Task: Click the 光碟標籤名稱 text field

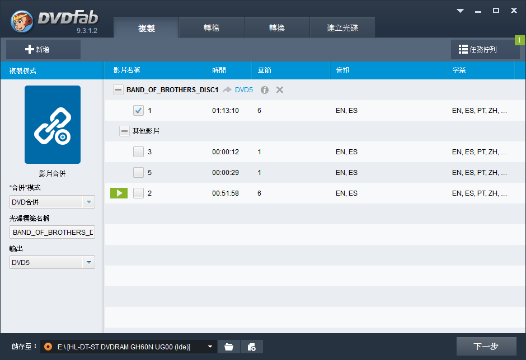Action: point(52,233)
